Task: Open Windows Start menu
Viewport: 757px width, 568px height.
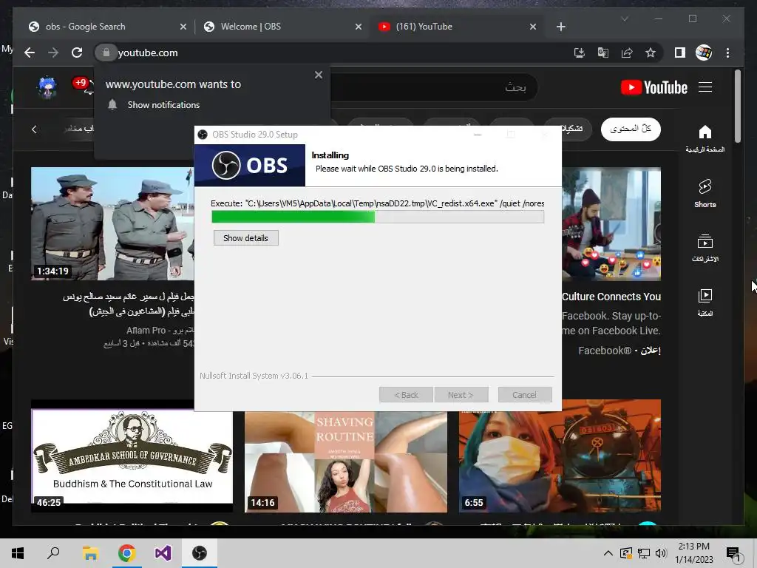Action: [x=18, y=553]
